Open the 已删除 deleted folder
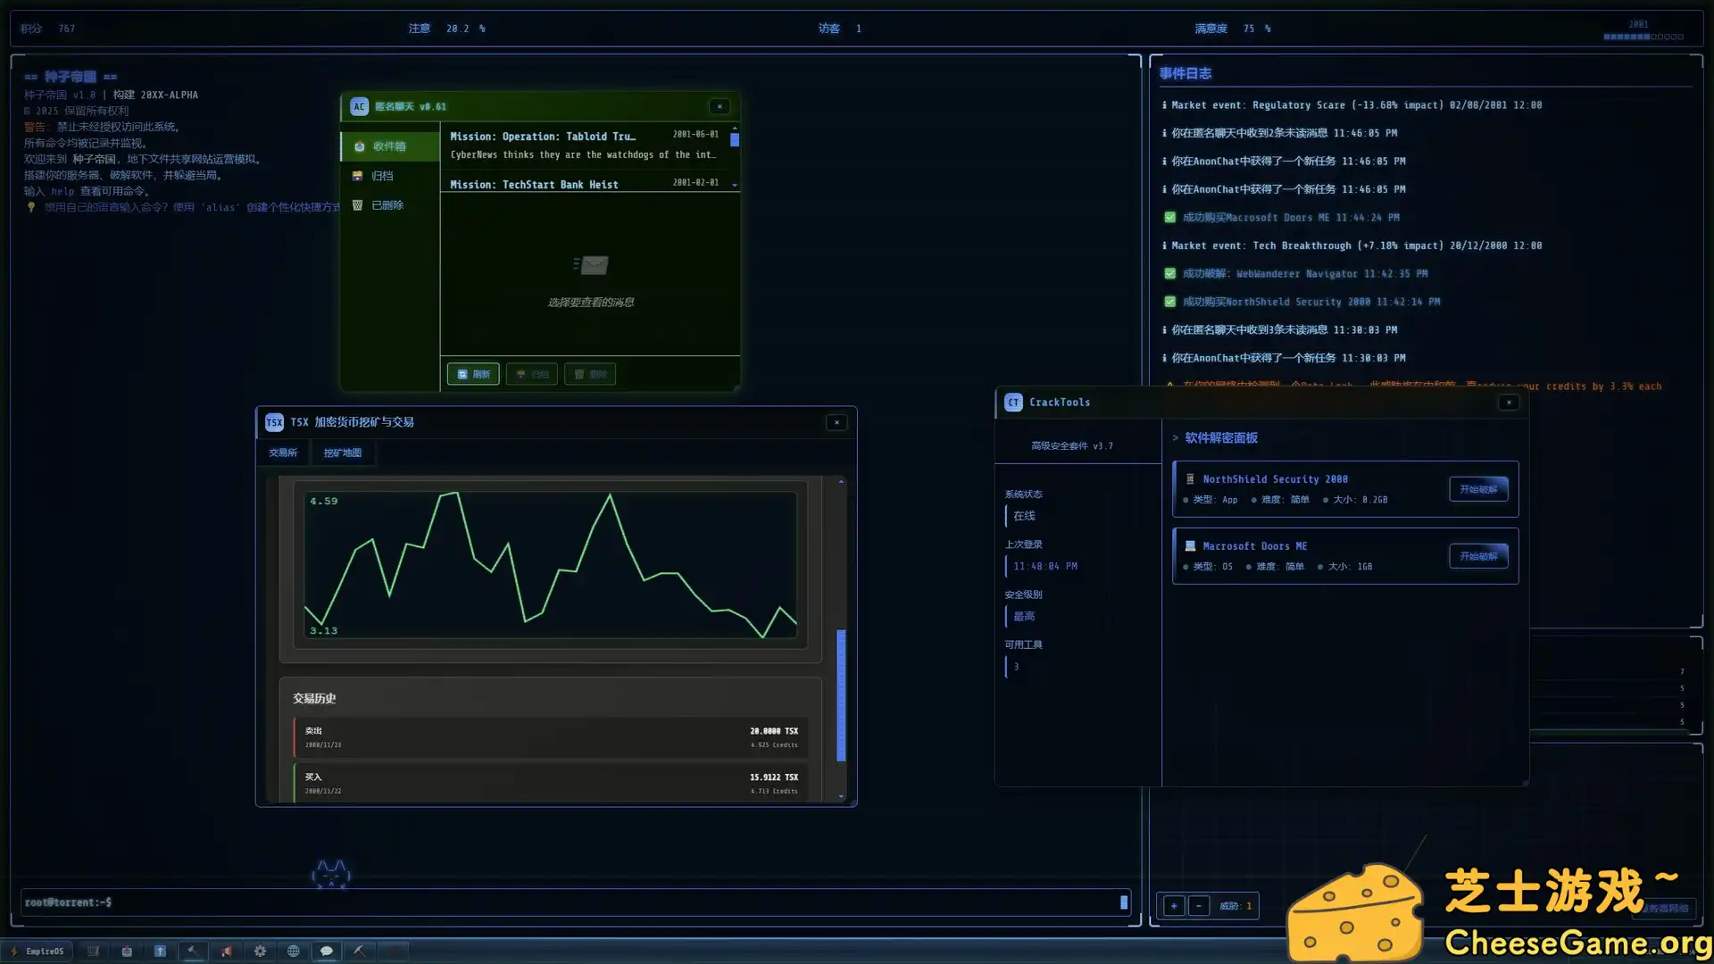Viewport: 1714px width, 964px height. pyautogui.click(x=387, y=205)
